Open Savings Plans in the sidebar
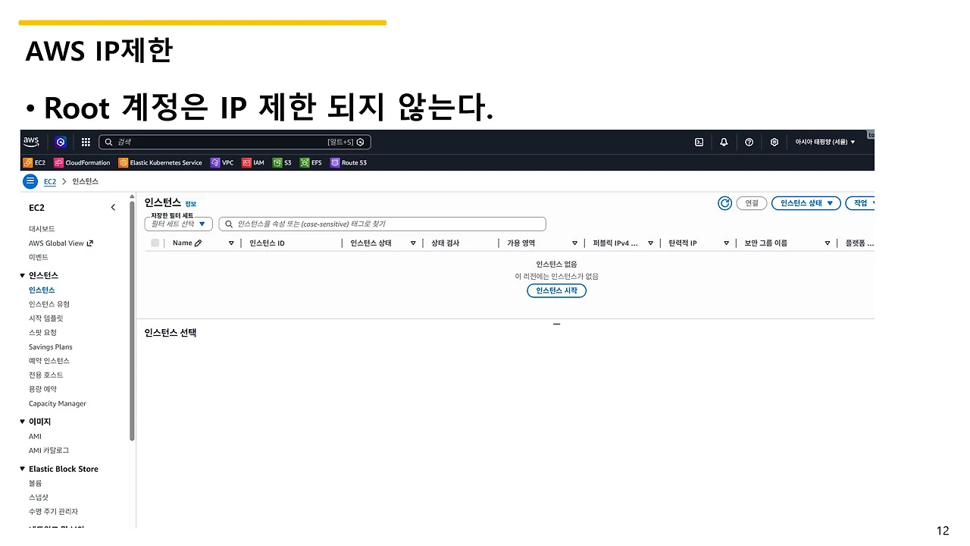Viewport: 970px width, 546px height. pos(50,347)
